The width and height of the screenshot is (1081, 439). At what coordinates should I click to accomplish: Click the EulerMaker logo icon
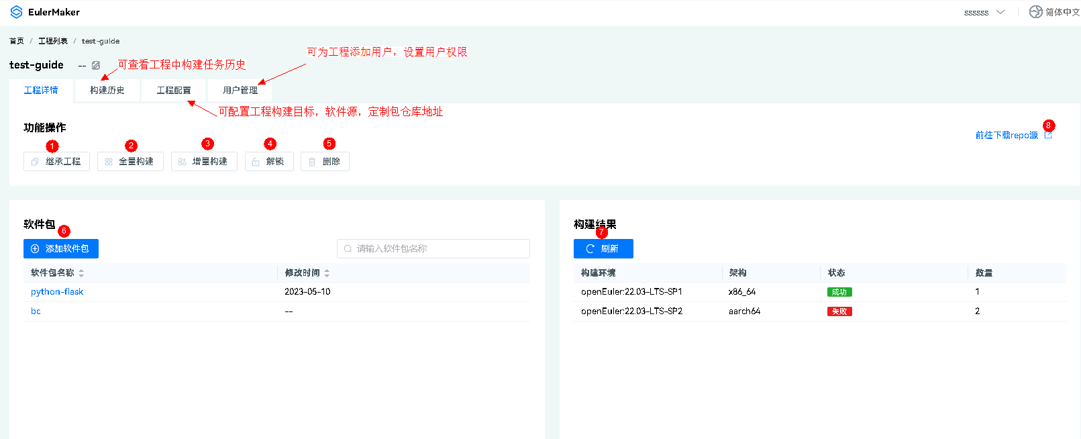click(x=16, y=12)
